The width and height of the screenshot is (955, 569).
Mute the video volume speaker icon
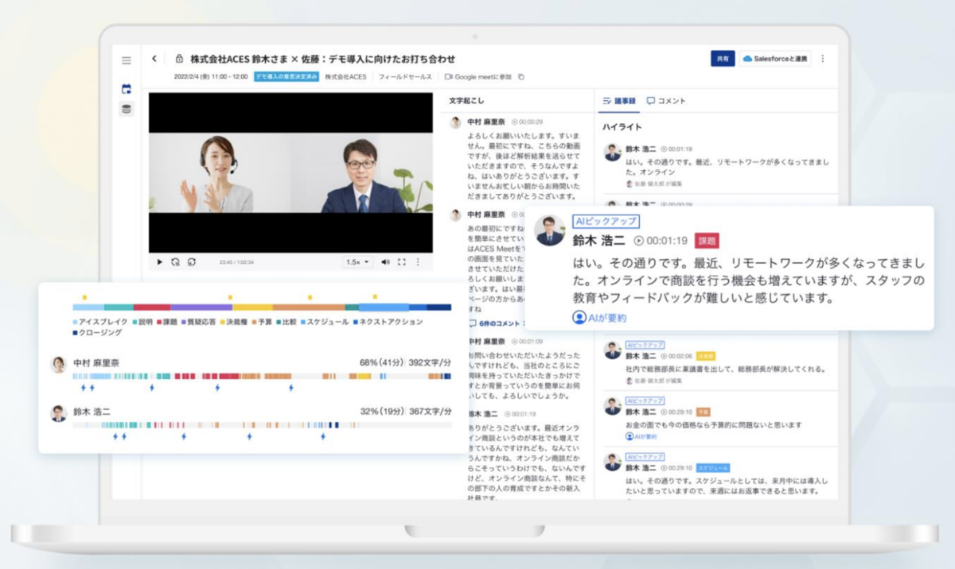pyautogui.click(x=386, y=261)
